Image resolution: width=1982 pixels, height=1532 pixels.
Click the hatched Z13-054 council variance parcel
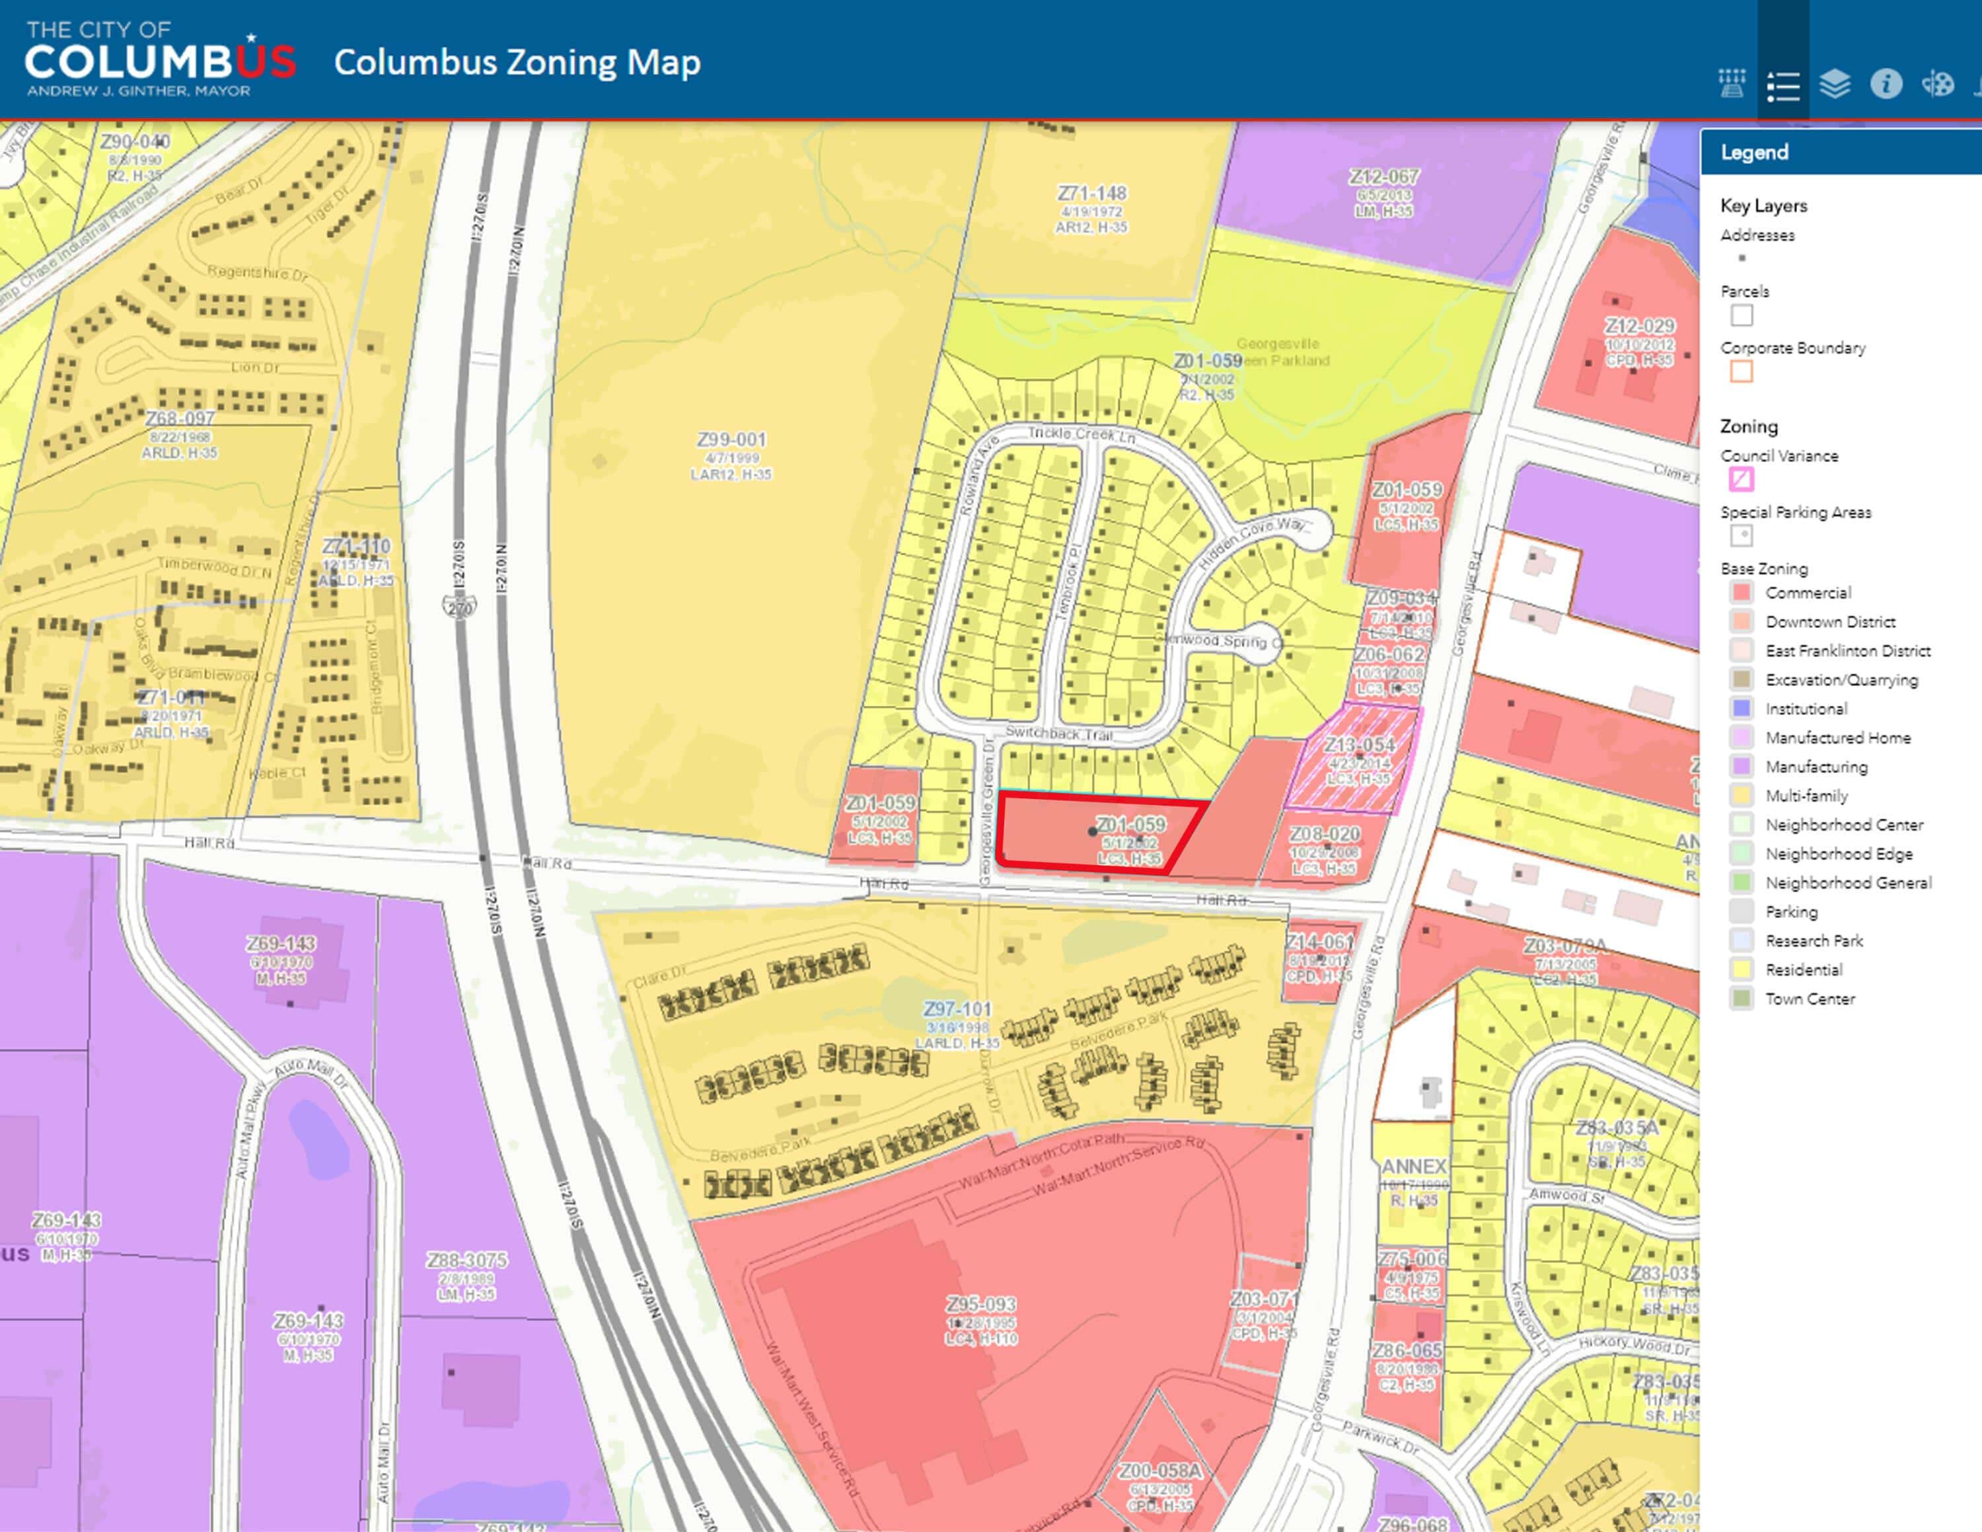(1354, 759)
